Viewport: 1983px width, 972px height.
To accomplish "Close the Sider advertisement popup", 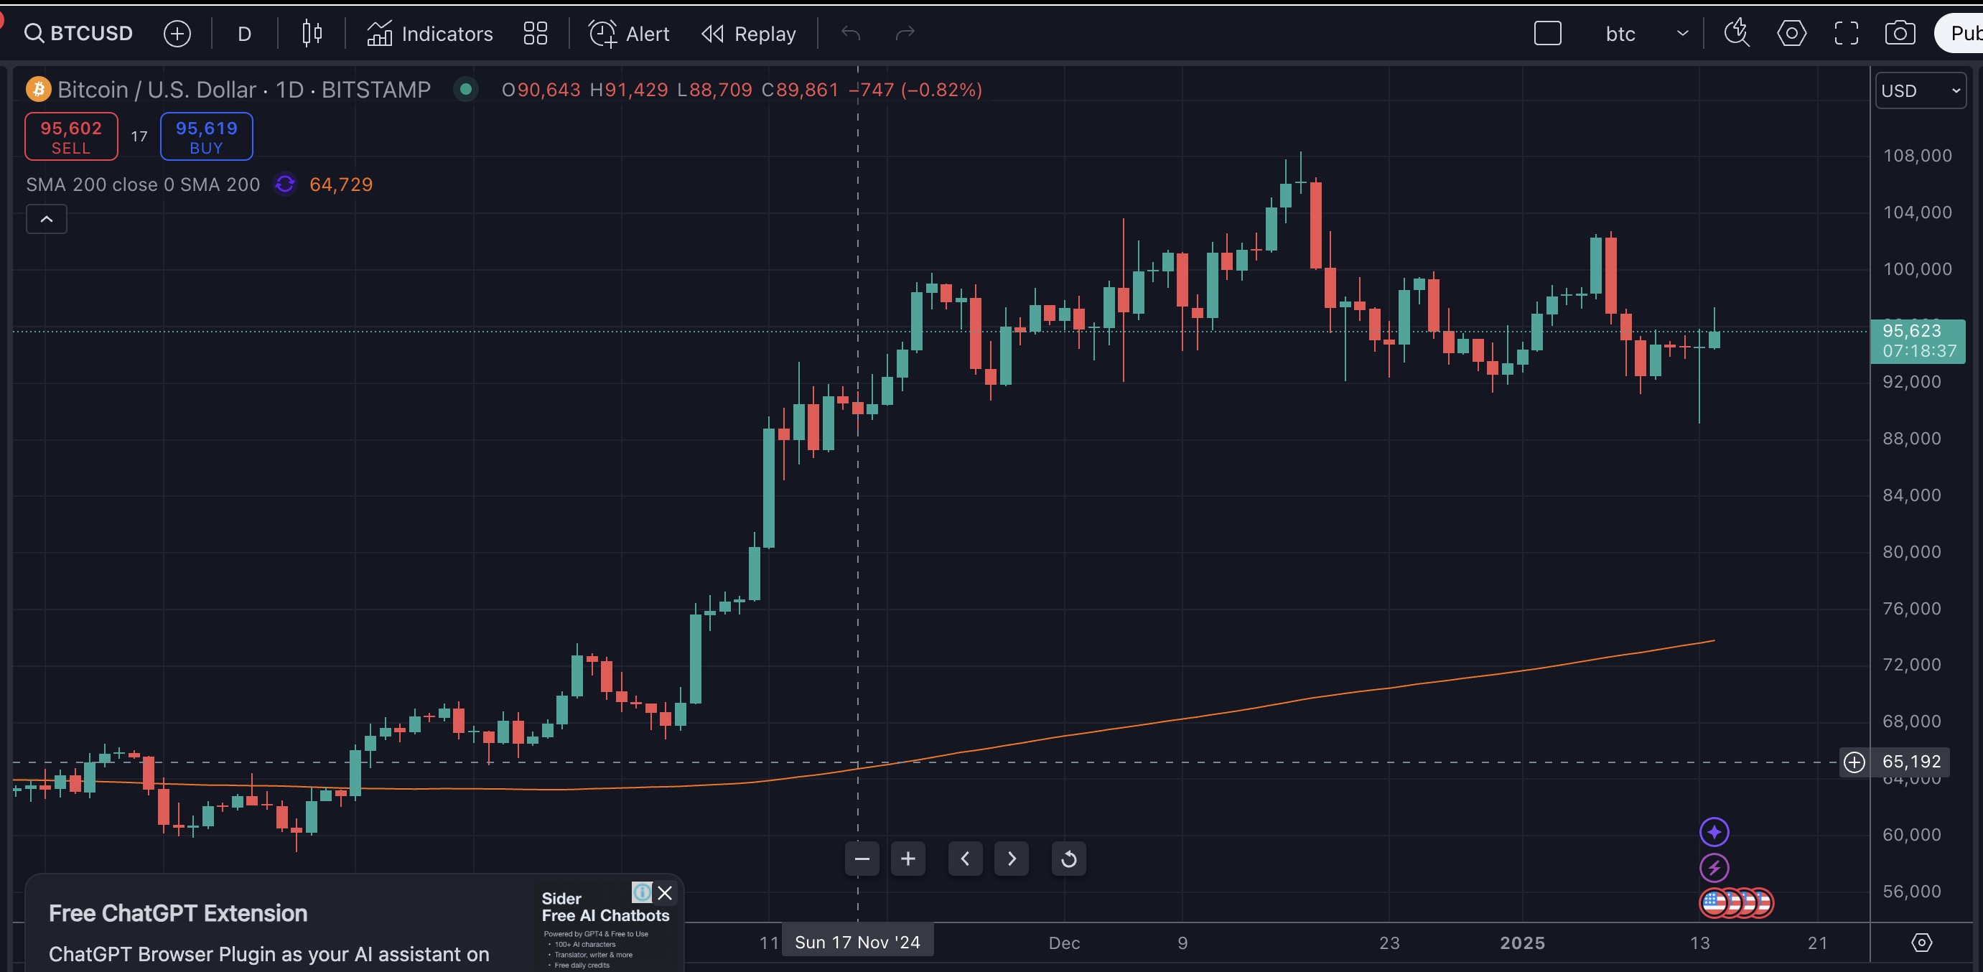I will [665, 893].
